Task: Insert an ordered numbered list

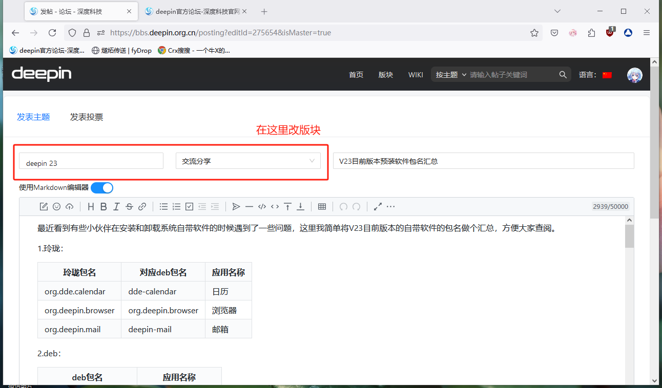Action: (176, 207)
